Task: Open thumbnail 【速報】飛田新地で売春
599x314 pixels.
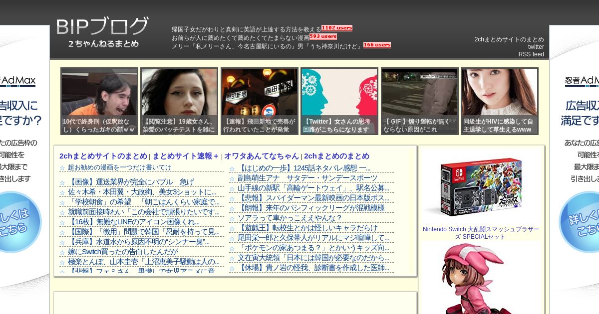Action: [x=260, y=101]
